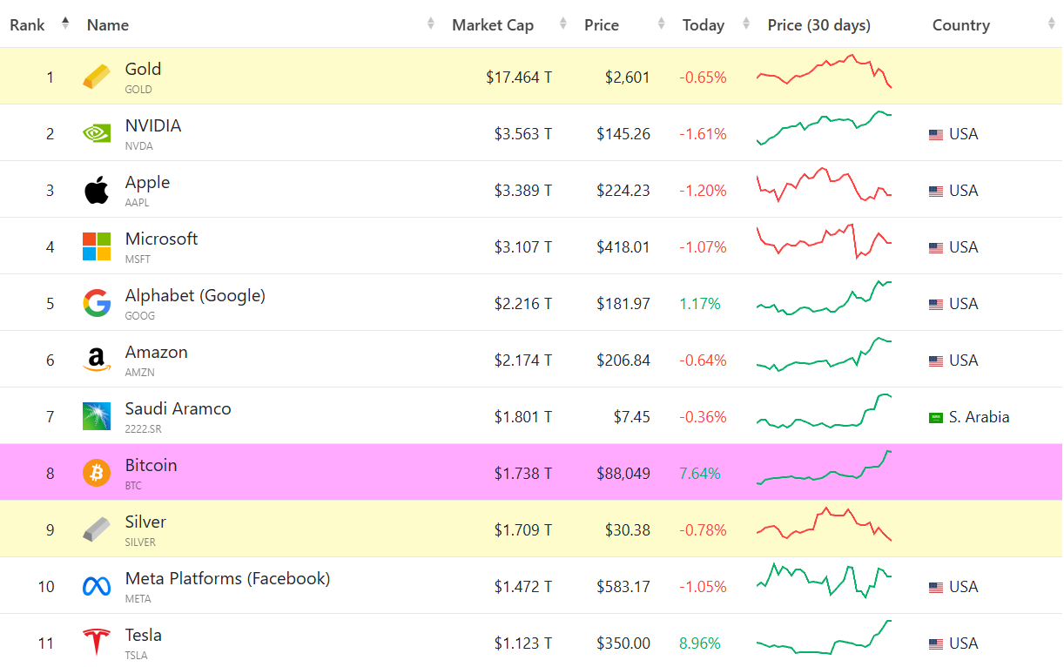Sort by Country column header
Screen dimensions: 1064x667
tap(961, 25)
